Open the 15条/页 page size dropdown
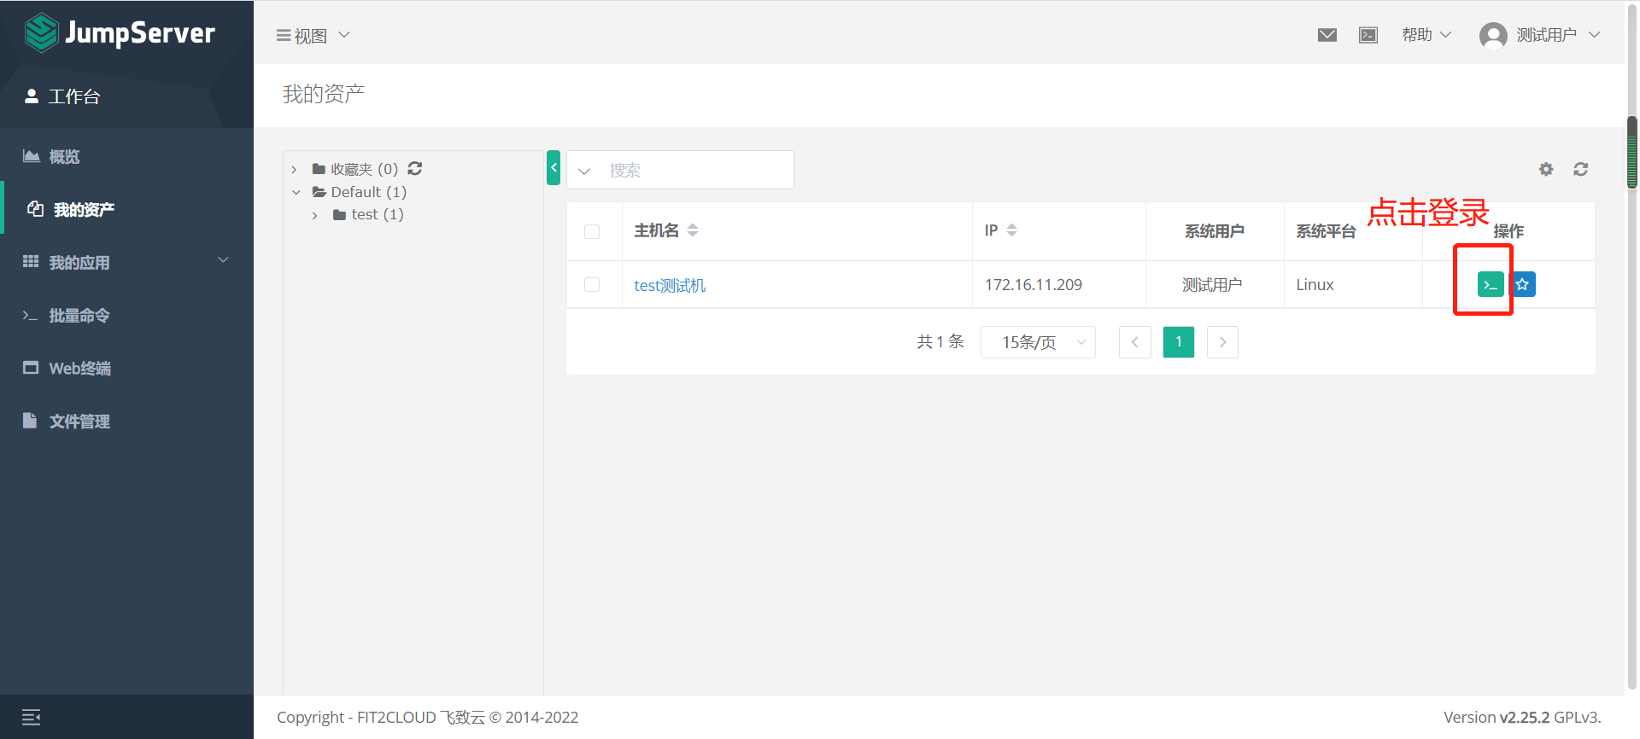The image size is (1640, 739). (x=1038, y=342)
